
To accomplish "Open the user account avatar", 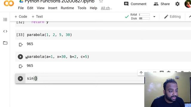I will click(188, 4).
